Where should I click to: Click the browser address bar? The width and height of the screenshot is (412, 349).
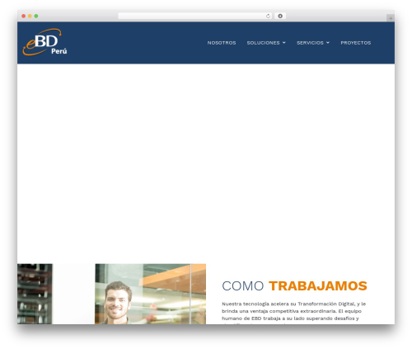point(195,16)
